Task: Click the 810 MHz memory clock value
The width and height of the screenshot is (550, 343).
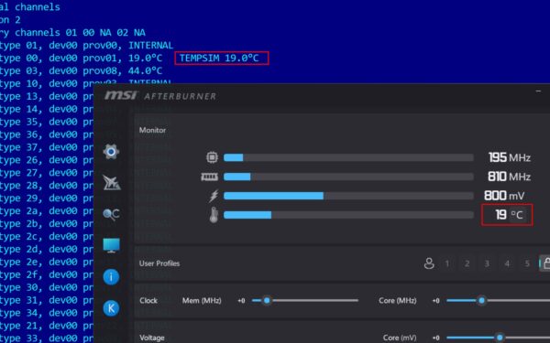Action: [510, 177]
